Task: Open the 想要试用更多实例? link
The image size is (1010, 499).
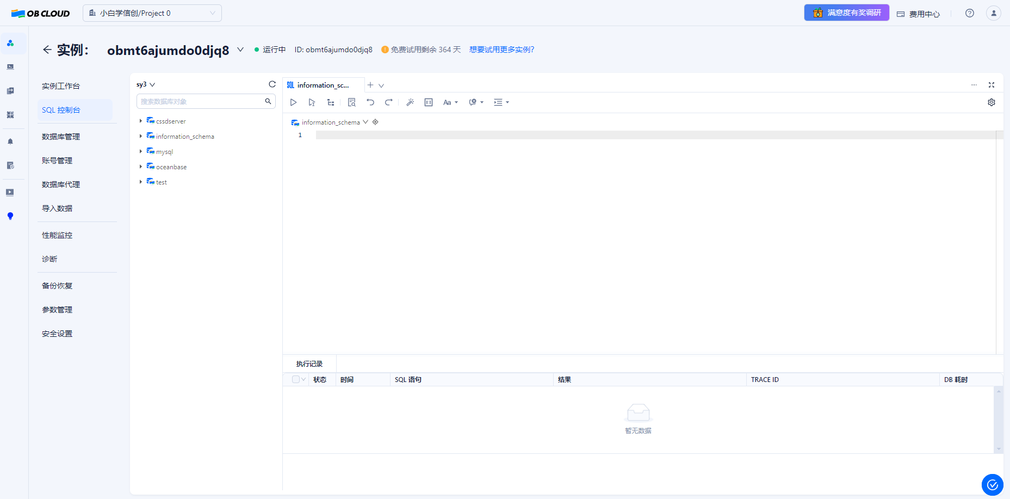Action: coord(502,50)
